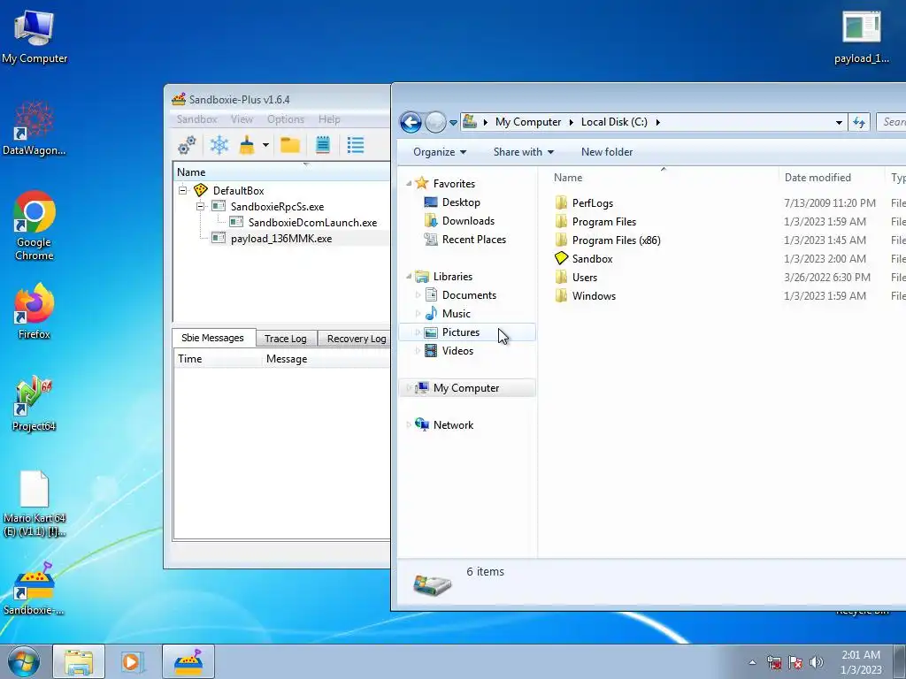Image resolution: width=906 pixels, height=679 pixels.
Task: Click the Explorer Forward arrow button
Action: coord(435,122)
